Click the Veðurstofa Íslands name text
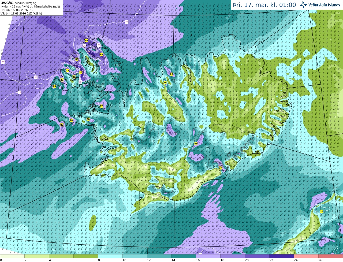Viewport: 343px width, 262px height. (324, 5)
